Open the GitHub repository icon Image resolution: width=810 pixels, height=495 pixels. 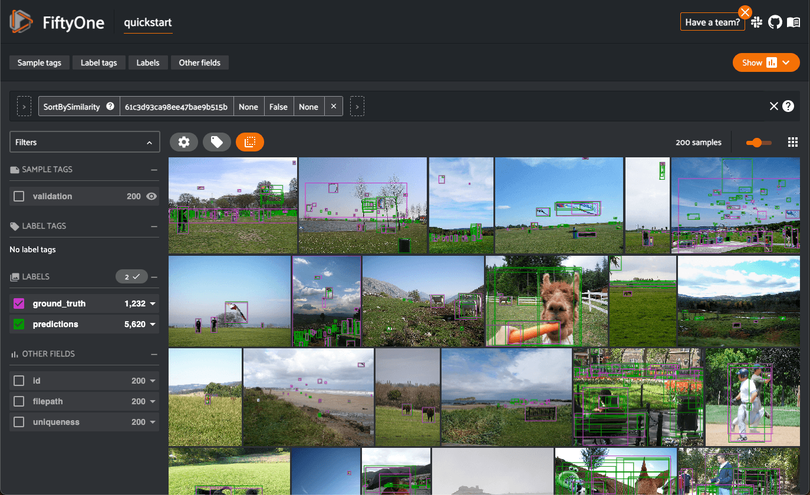click(x=775, y=22)
